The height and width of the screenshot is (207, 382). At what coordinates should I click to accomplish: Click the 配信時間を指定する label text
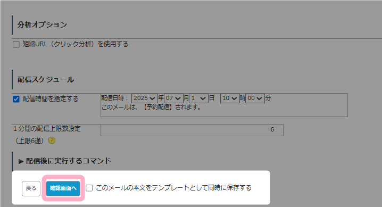[51, 99]
